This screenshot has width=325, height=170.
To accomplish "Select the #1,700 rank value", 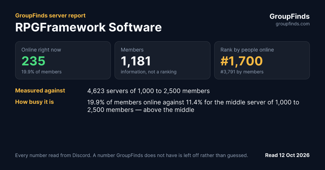I will click(x=242, y=61).
